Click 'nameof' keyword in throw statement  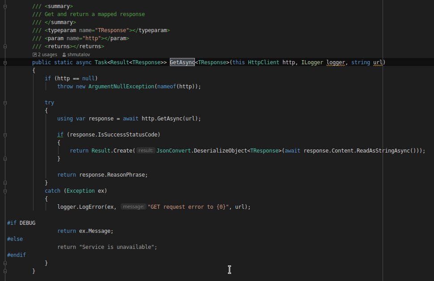166,87
